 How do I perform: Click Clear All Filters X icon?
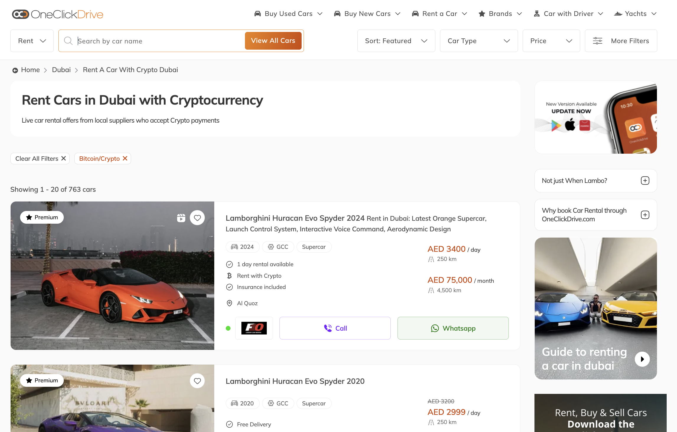click(x=63, y=158)
